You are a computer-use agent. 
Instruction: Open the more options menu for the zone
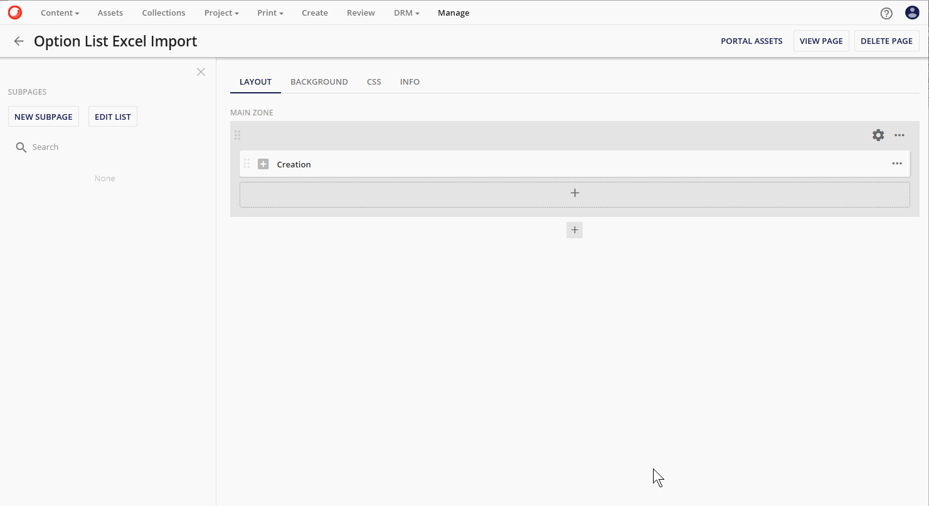coord(899,135)
